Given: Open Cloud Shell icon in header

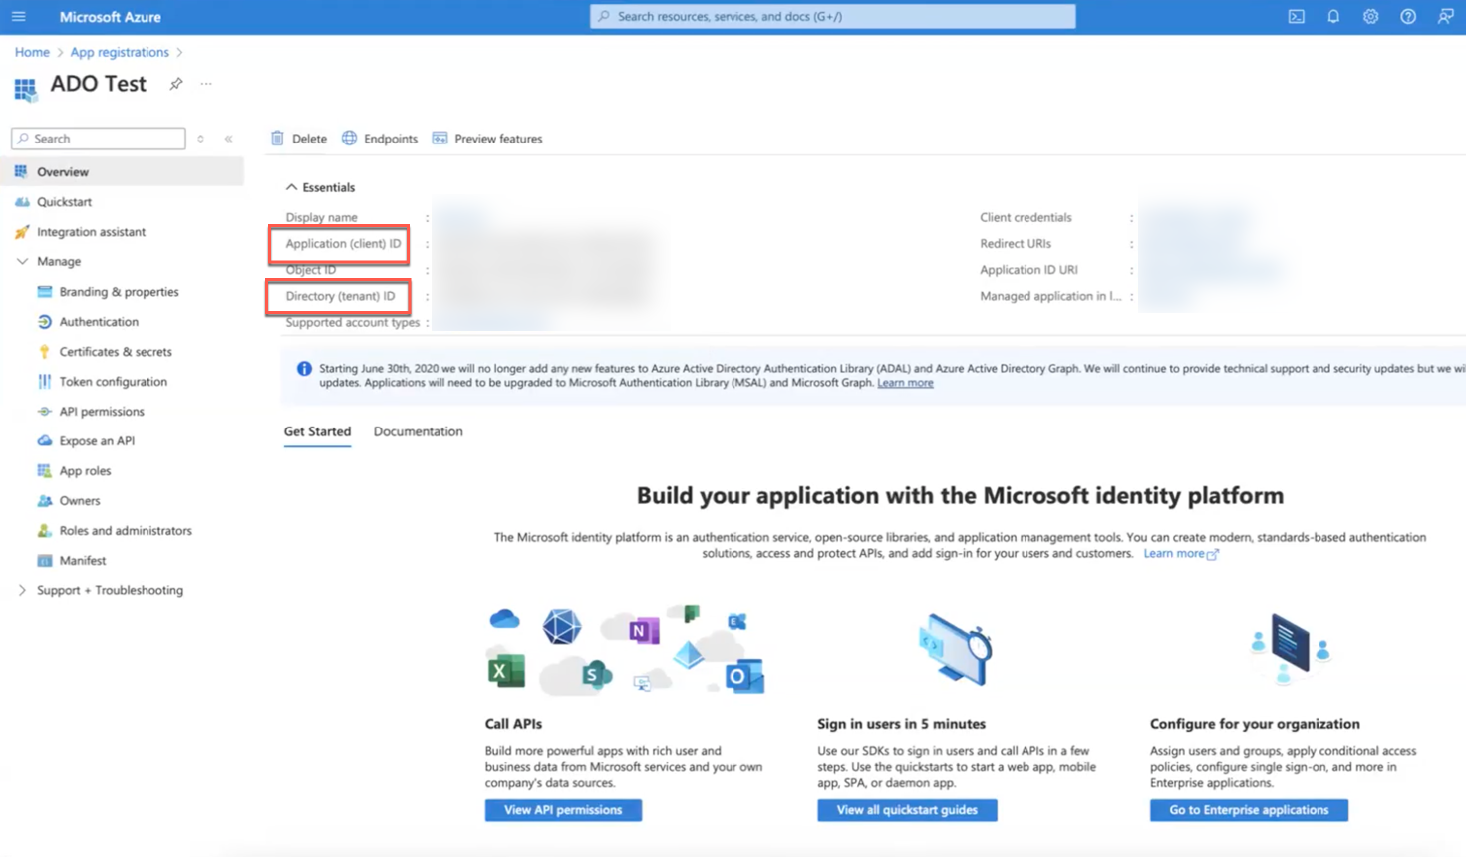Looking at the screenshot, I should click(x=1296, y=16).
